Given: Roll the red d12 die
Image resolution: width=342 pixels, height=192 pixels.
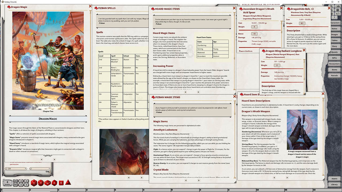Looking at the screenshot, I should pyautogui.click(x=41, y=183).
